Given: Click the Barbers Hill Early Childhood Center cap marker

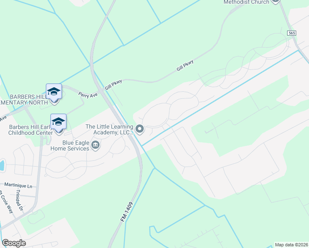Looking at the screenshot, I should (58, 122).
